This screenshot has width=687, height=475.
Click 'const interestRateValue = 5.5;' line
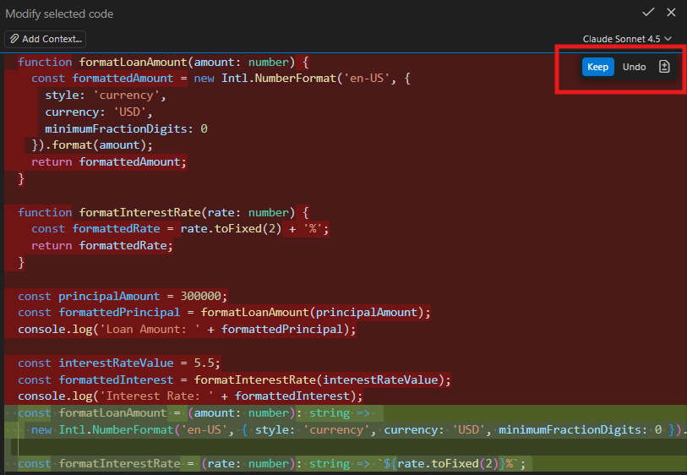coord(119,363)
